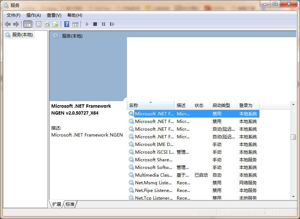This screenshot has height=219, width=300.
Task: Switch to the 标准 tab
Action: (x=70, y=204)
